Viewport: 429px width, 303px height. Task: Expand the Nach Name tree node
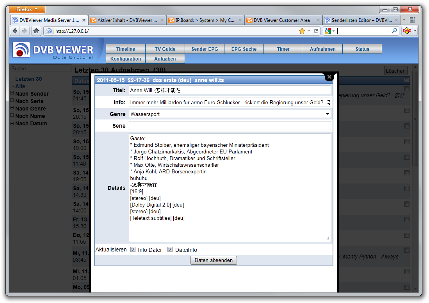pyautogui.click(x=12, y=115)
